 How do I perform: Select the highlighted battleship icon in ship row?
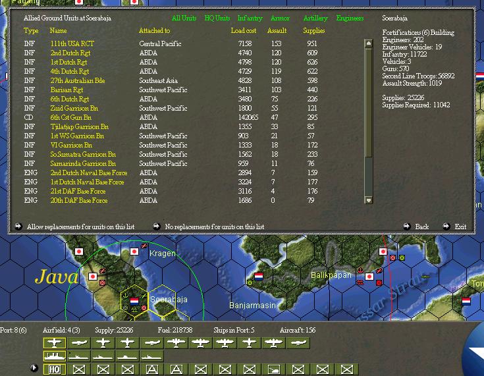pyautogui.click(x=54, y=356)
